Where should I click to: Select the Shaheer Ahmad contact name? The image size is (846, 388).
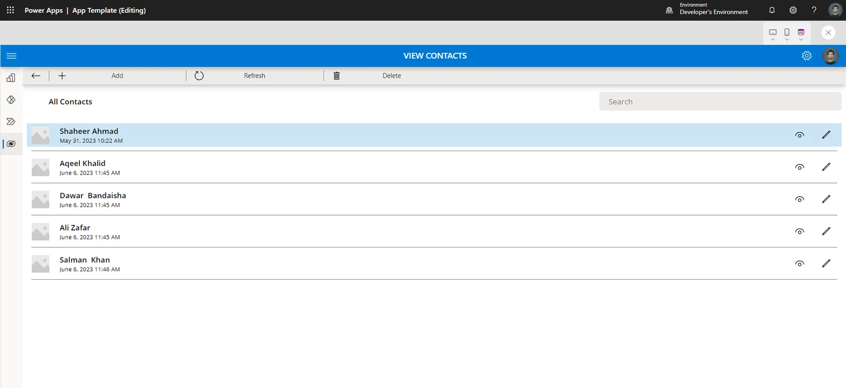[x=89, y=131]
